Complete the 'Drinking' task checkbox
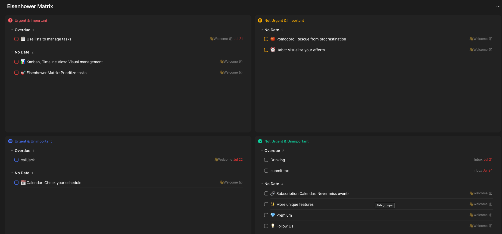This screenshot has width=502, height=234. coord(266,160)
